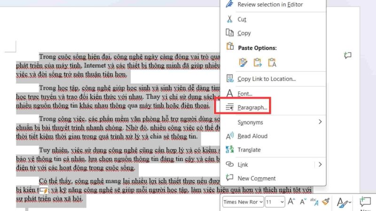This screenshot has width=376, height=211.
Task: Click text 'Trong cuộc sống hiện đại'
Action: point(75,57)
